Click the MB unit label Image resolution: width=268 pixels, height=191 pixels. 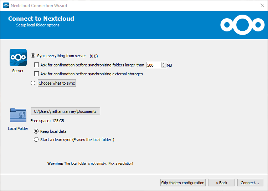[x=169, y=65]
